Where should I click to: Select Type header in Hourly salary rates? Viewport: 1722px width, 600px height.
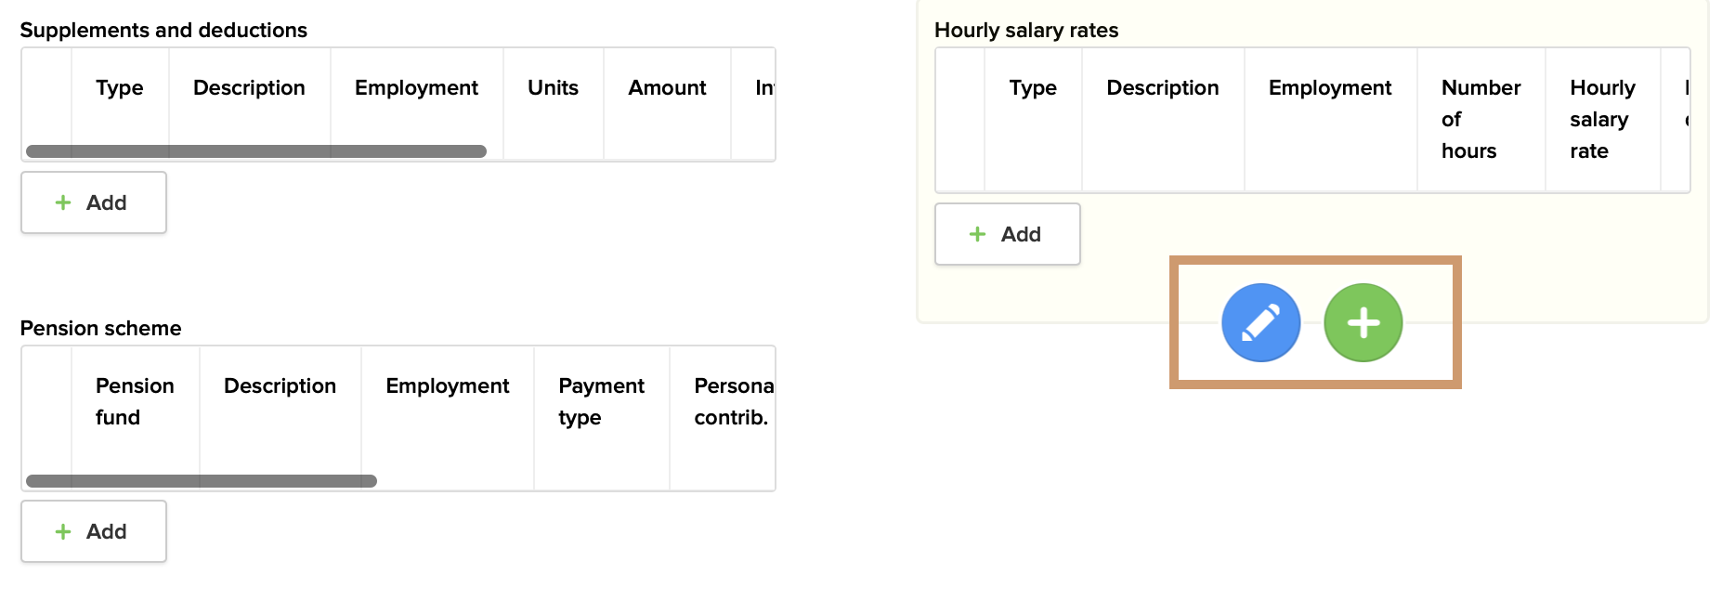(1033, 87)
